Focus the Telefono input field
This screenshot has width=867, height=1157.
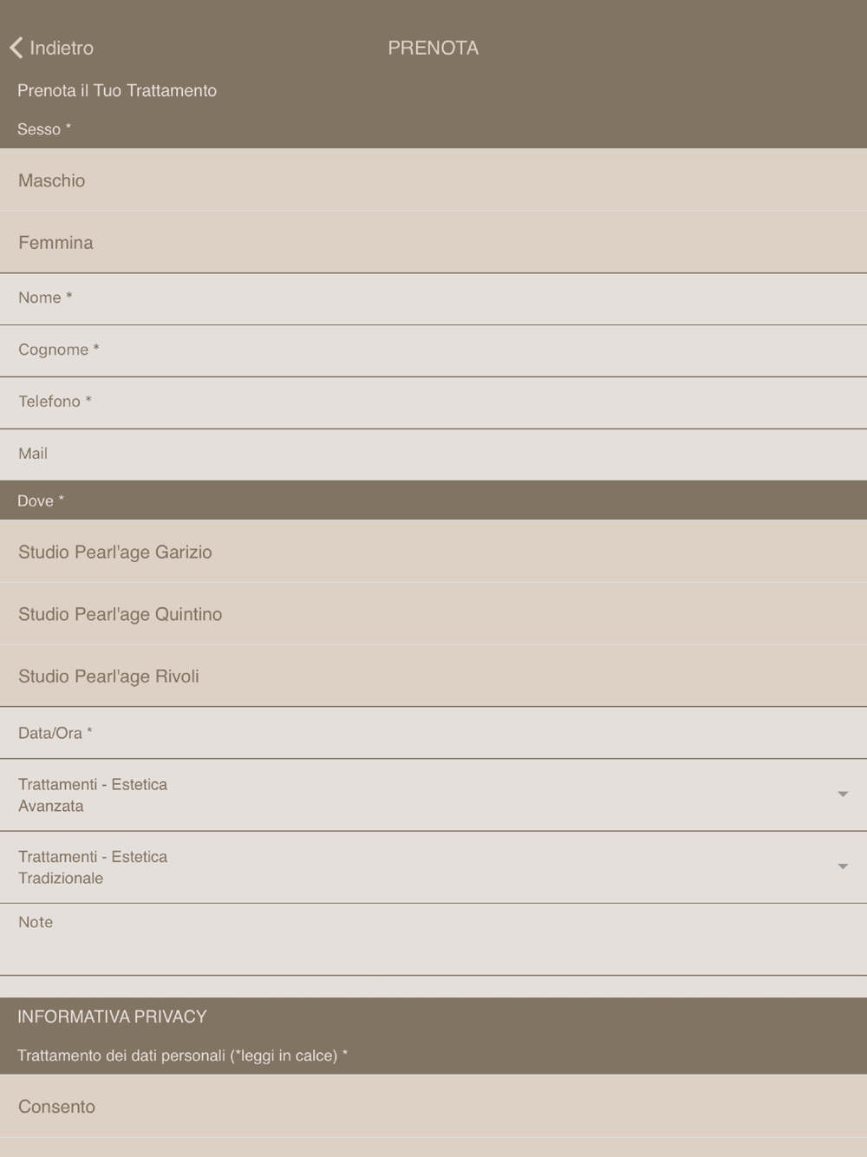[433, 402]
